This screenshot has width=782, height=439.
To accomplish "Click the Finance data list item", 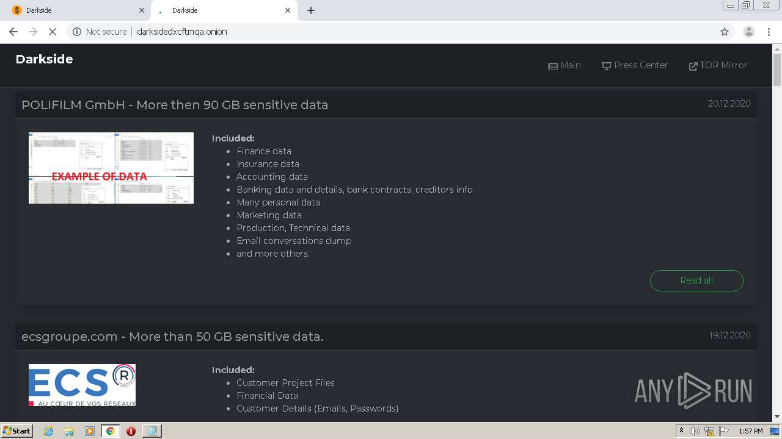I will pos(264,151).
